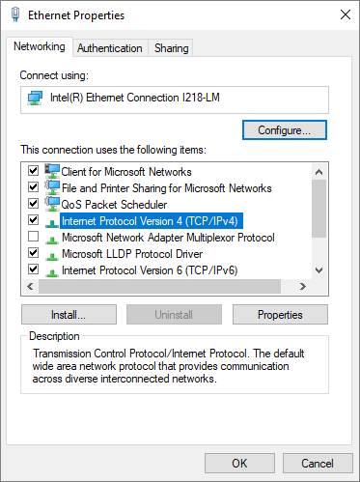360x482 pixels.
Task: Click the Intel Ethernet adapter icon
Action: coord(35,99)
